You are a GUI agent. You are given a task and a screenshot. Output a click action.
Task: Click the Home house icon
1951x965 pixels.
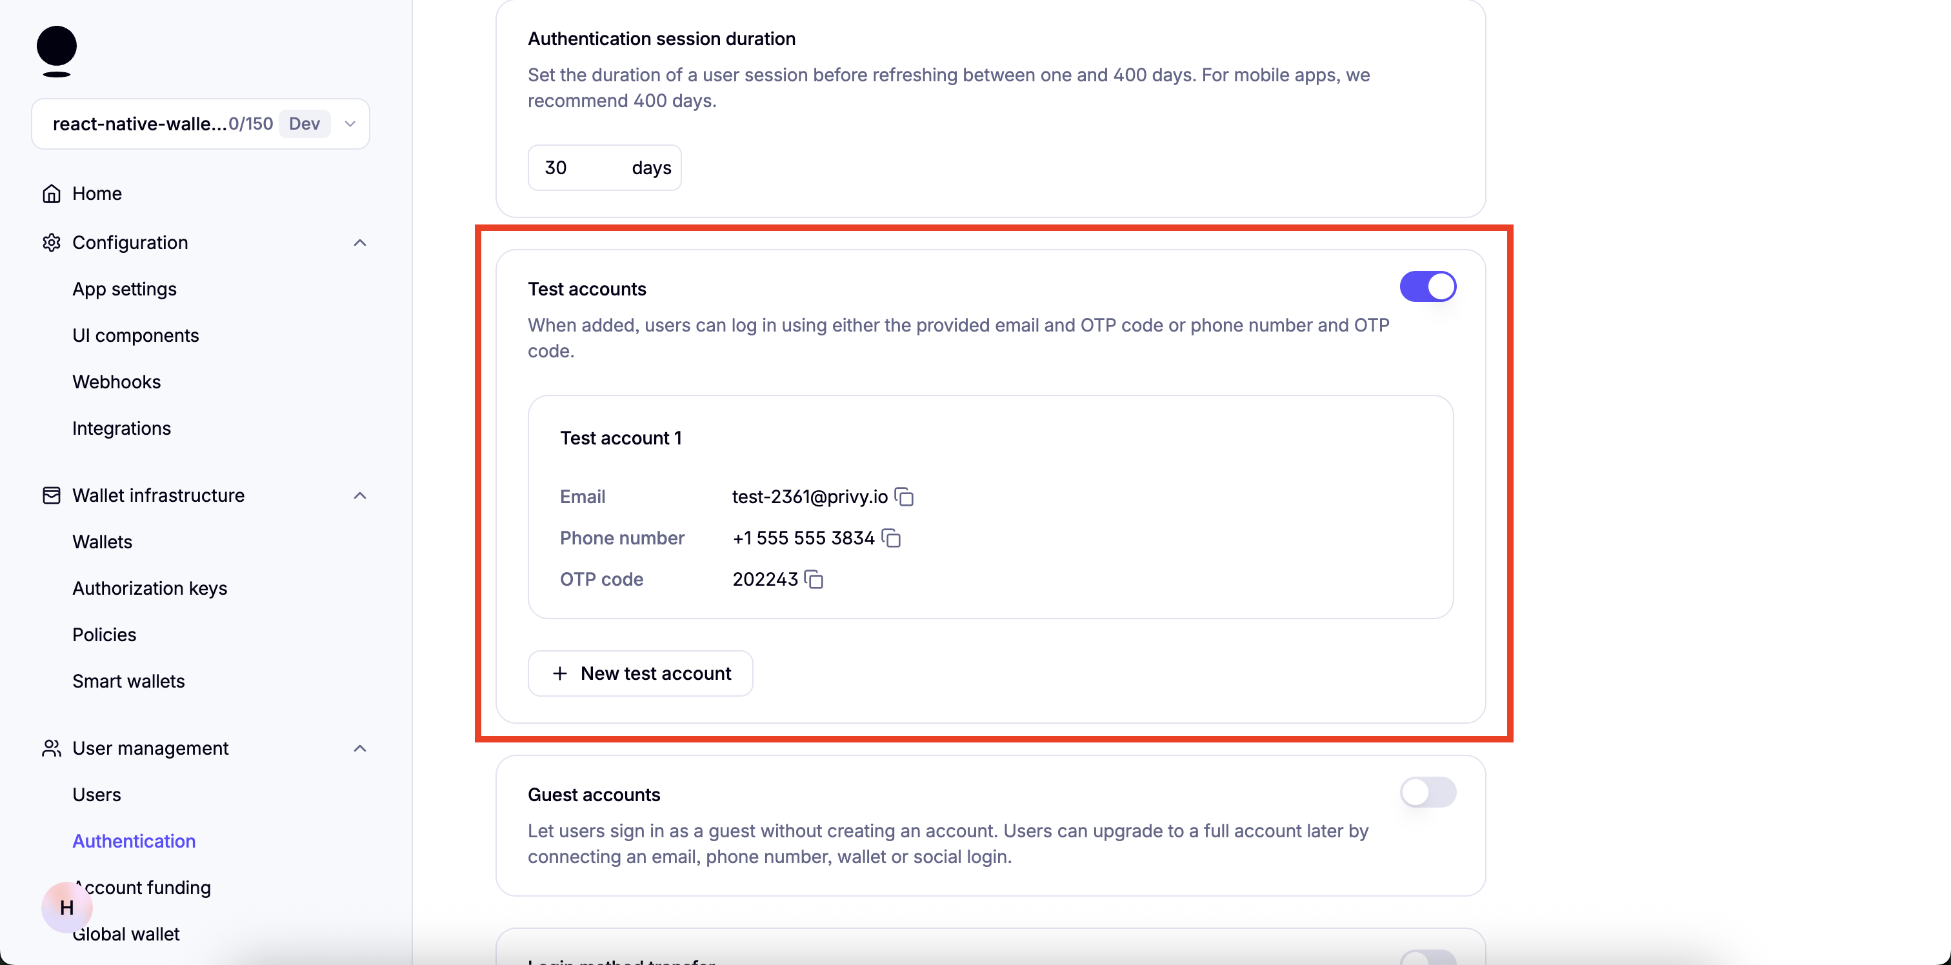click(x=52, y=194)
